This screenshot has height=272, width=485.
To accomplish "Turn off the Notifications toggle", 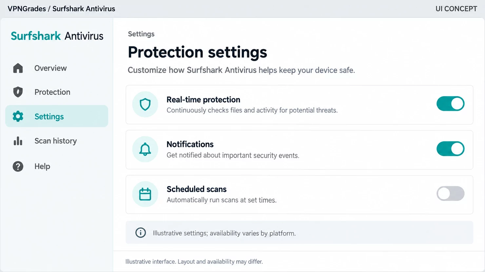I will tap(450, 149).
